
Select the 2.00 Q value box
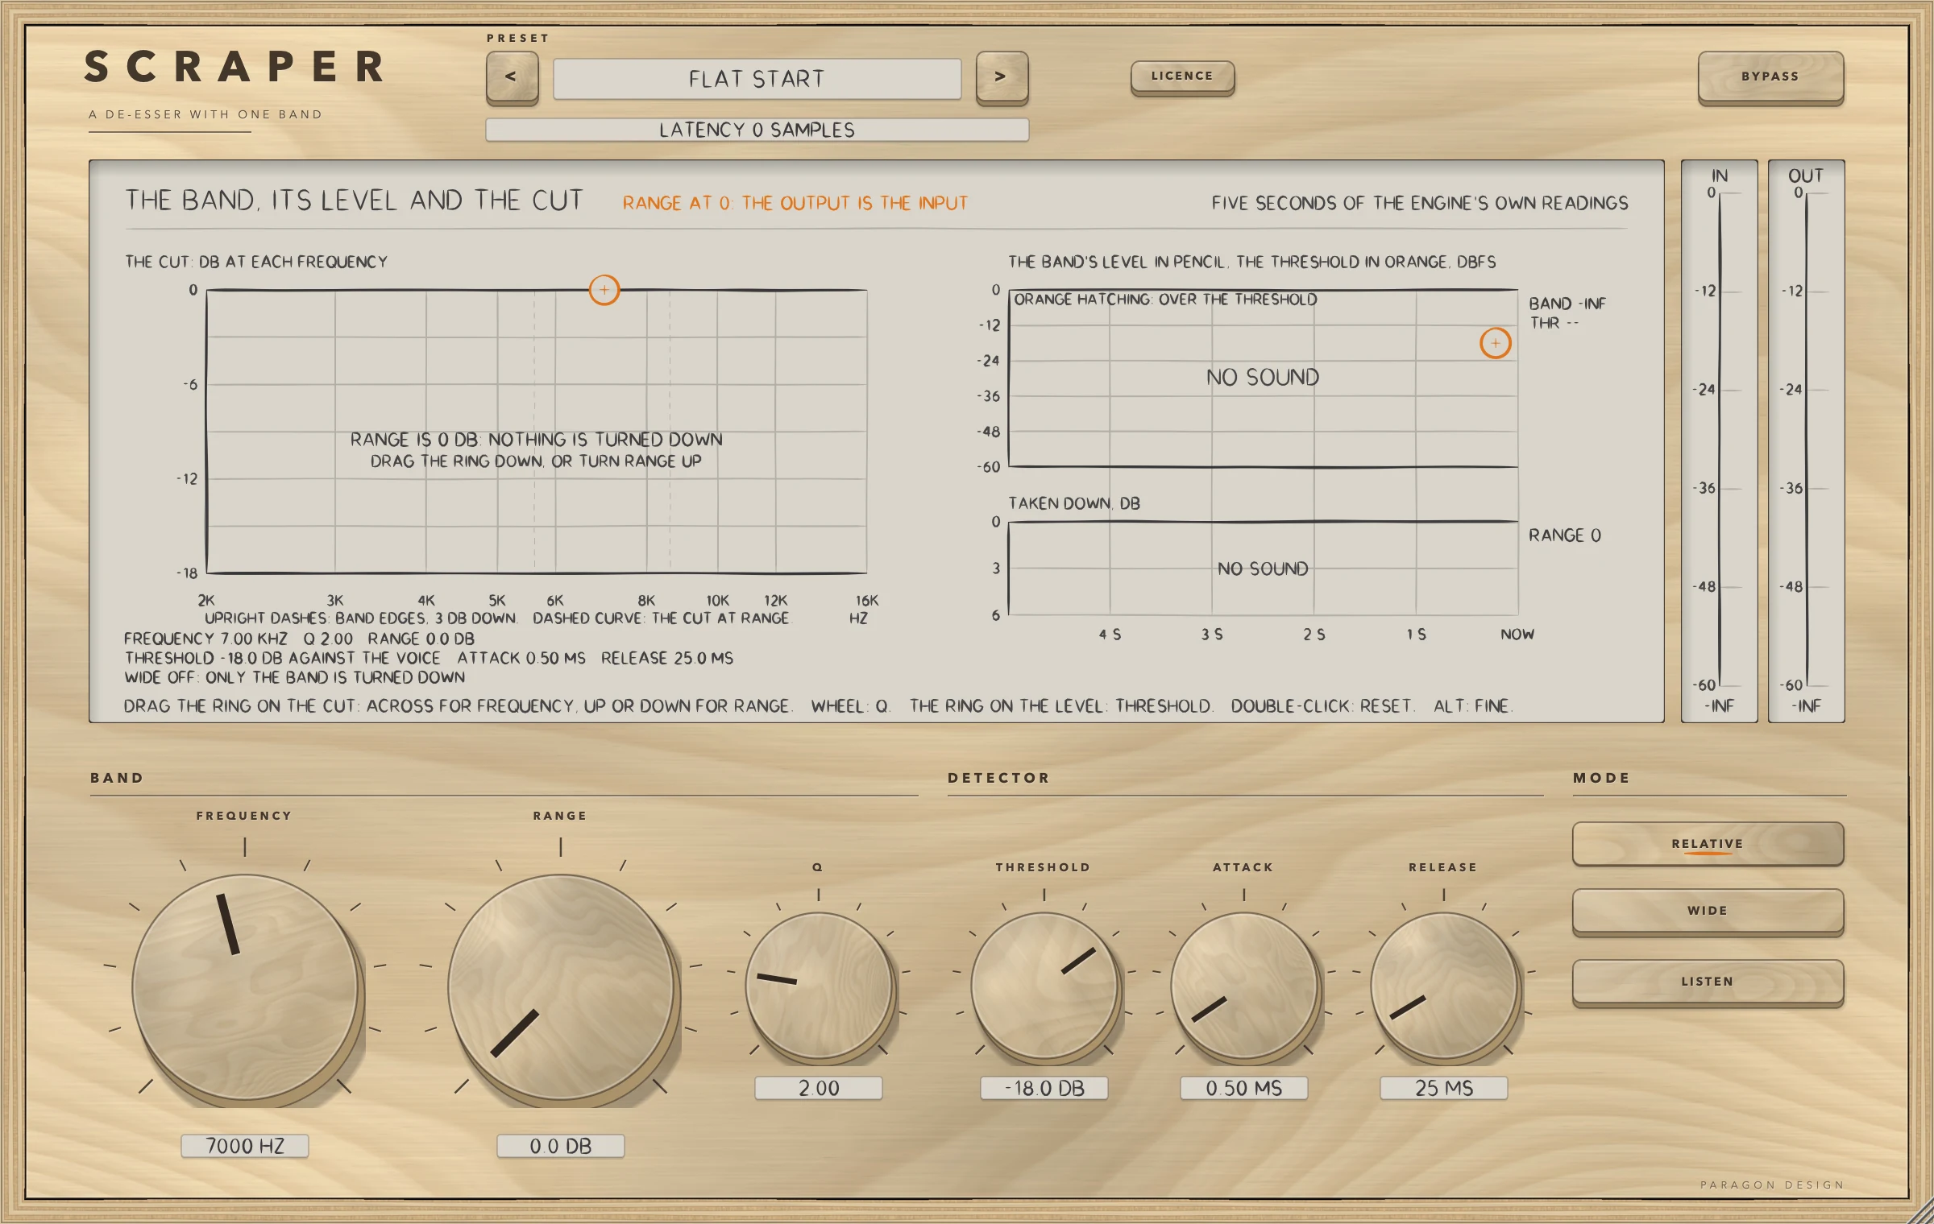click(819, 1088)
